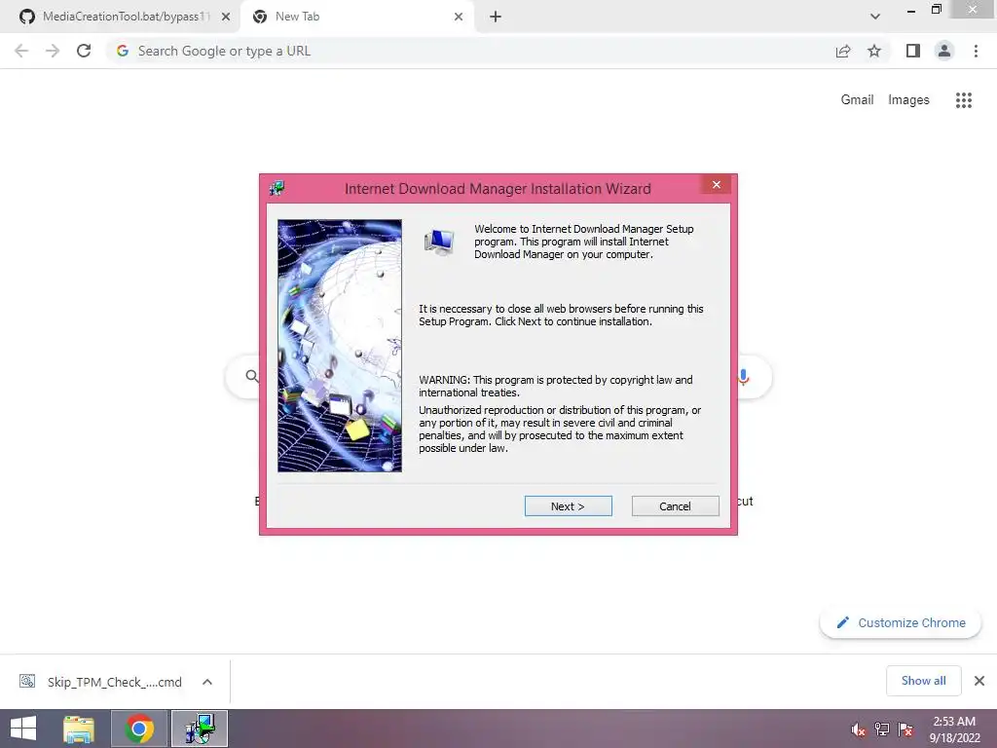Screen dimensions: 997x748
Task: Open the network tray icon
Action: (882, 729)
